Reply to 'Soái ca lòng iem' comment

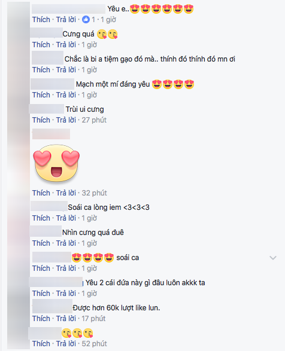tap(66, 218)
